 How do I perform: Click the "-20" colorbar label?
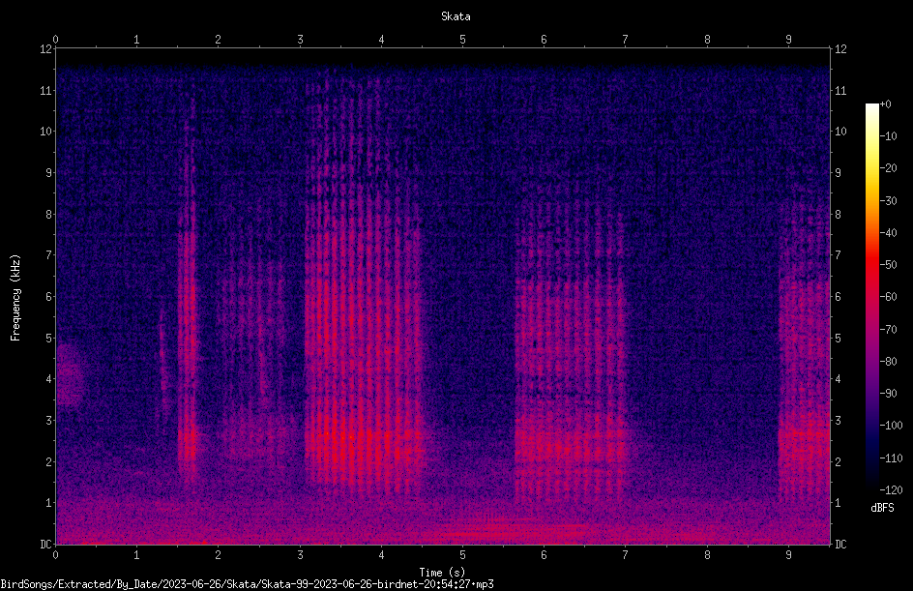pos(888,167)
